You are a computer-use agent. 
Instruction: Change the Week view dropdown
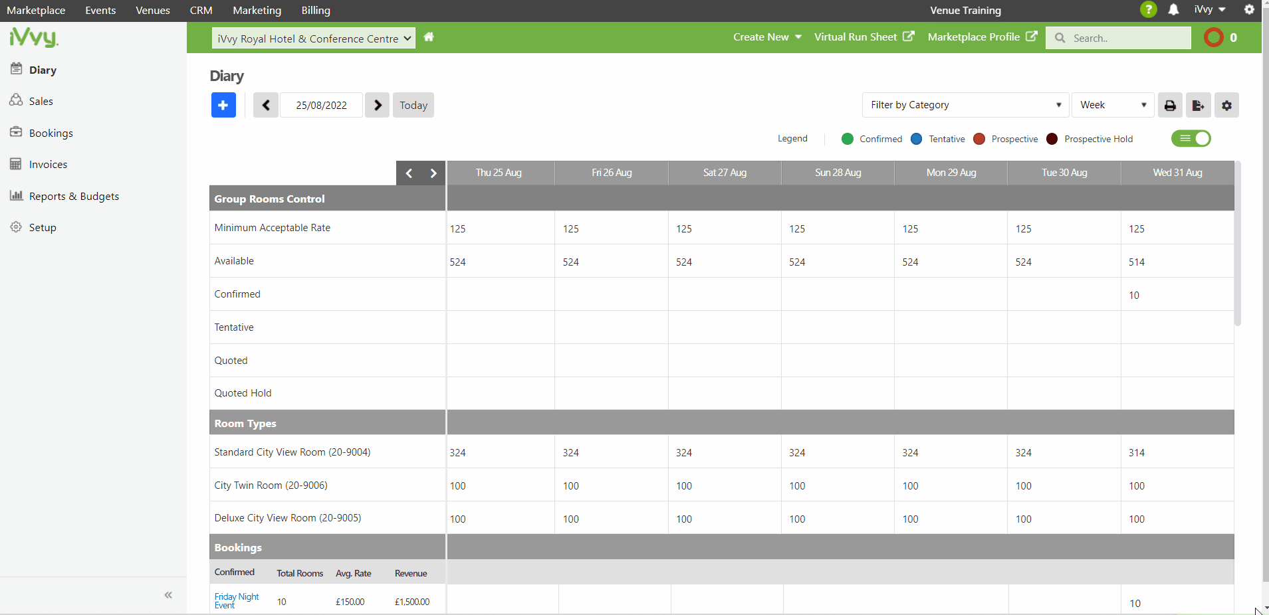1113,105
